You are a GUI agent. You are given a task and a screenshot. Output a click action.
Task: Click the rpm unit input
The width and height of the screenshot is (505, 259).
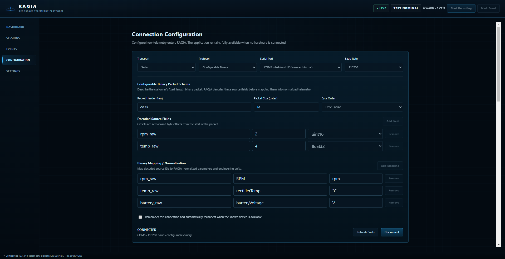(x=356, y=179)
